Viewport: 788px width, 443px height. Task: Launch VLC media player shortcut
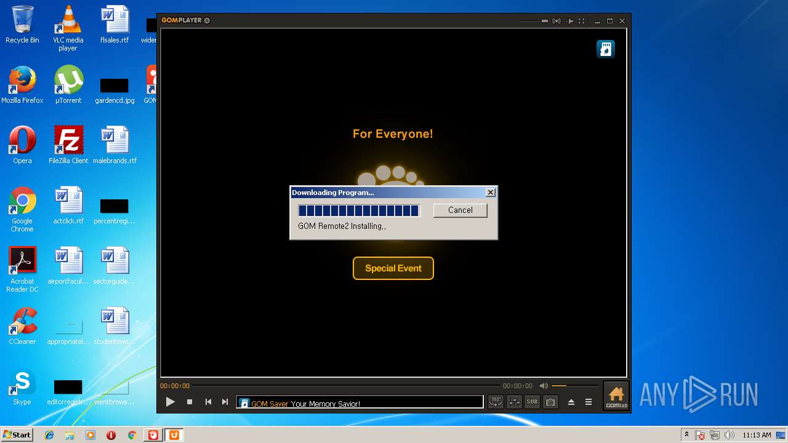click(x=68, y=28)
